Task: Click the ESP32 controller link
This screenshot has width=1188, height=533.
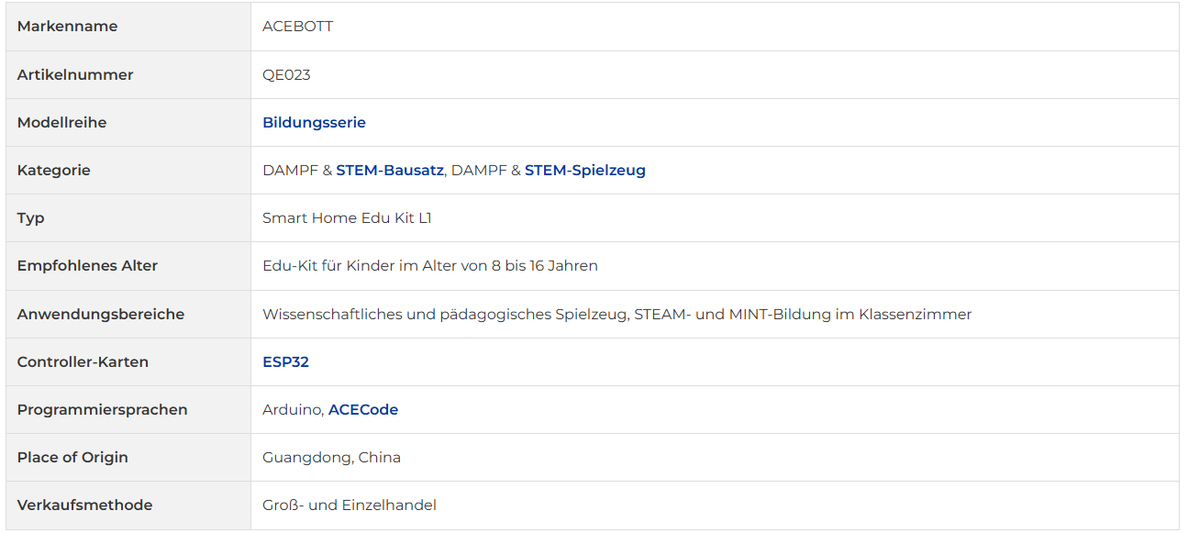Action: (x=285, y=361)
